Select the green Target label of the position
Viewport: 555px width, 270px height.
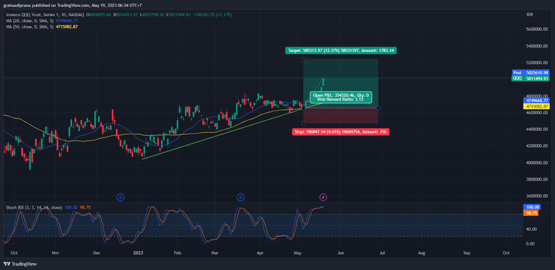tap(341, 50)
